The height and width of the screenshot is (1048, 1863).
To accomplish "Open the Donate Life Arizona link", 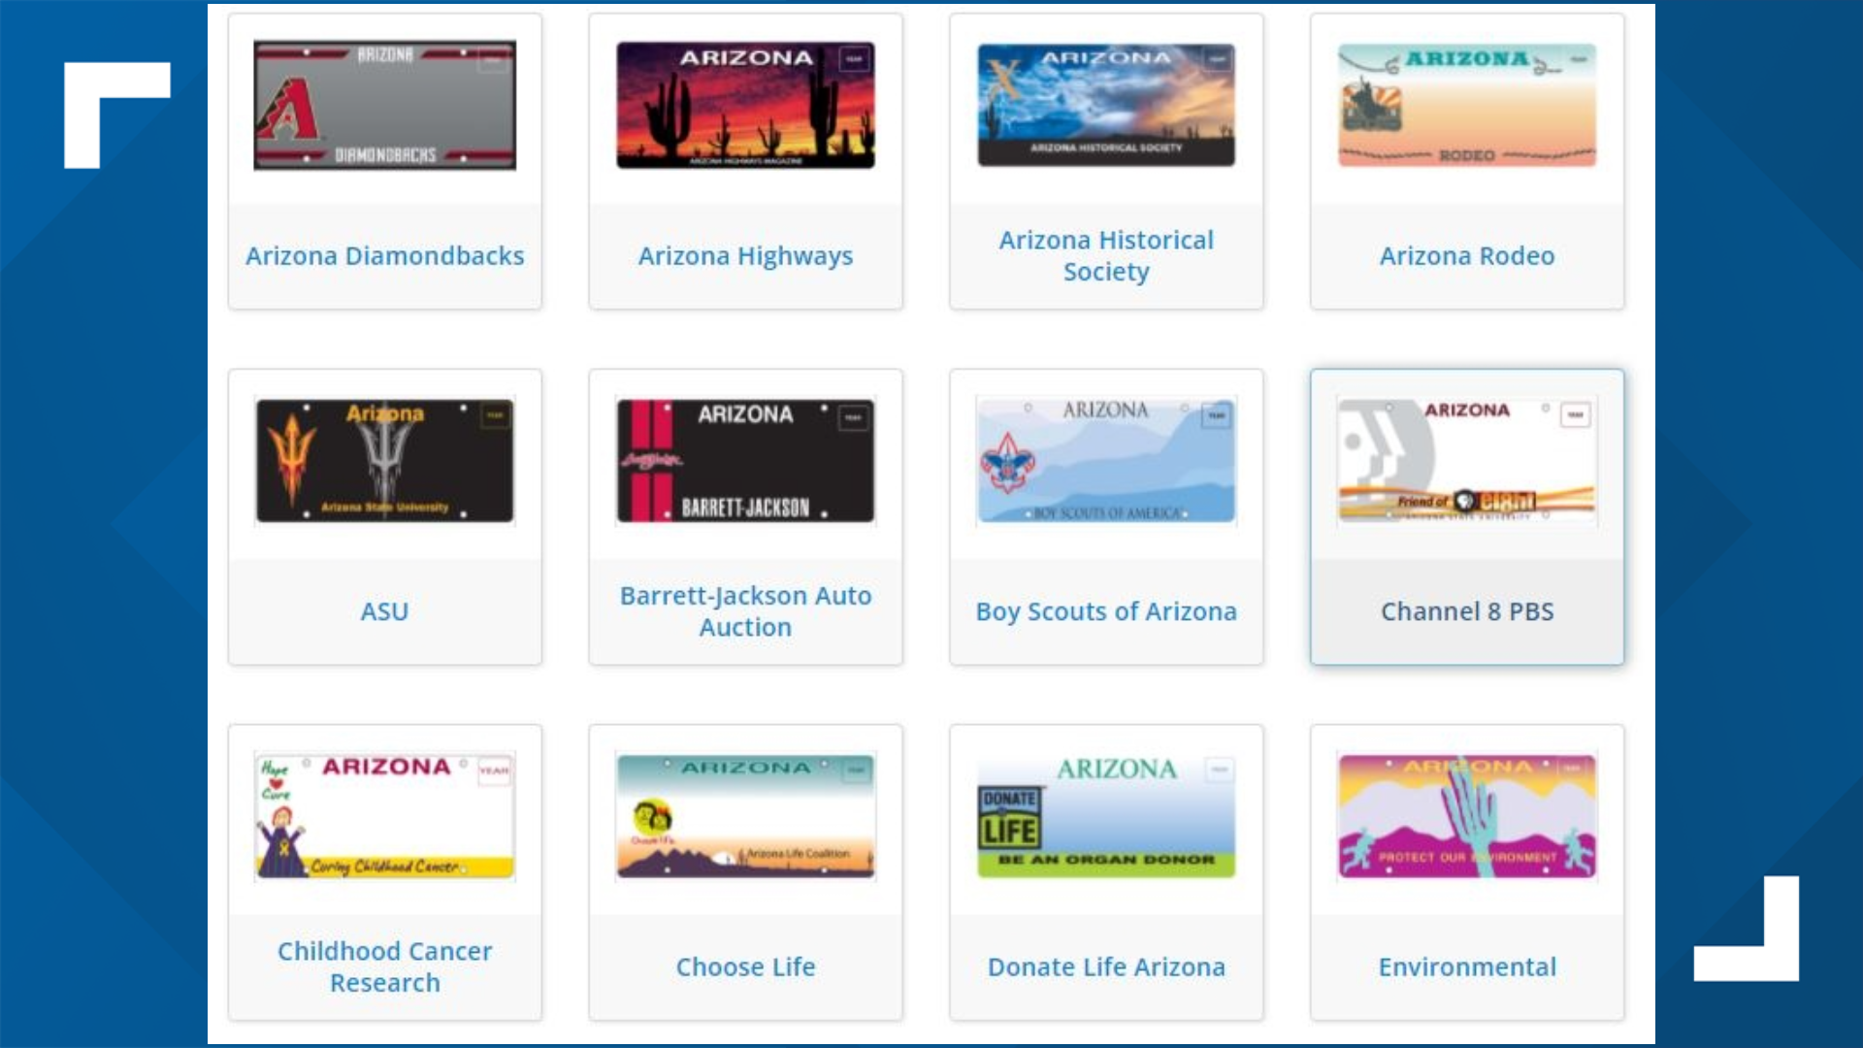I will 1106,966.
